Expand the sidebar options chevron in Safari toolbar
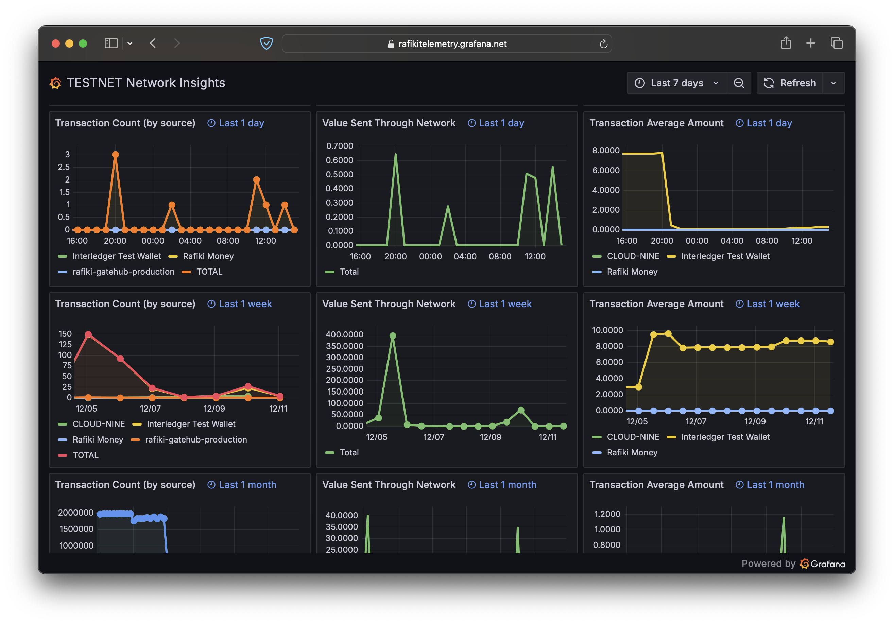Screen dimensions: 894x624 [x=130, y=43]
